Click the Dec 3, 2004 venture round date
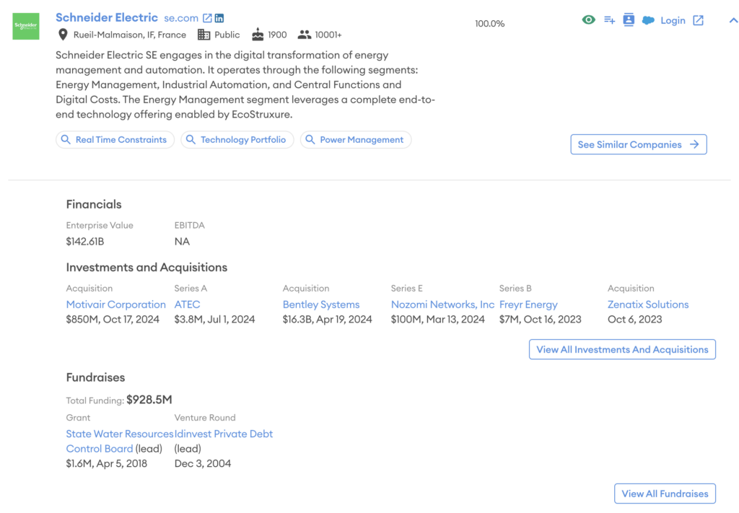This screenshot has width=739, height=513. pos(203,463)
